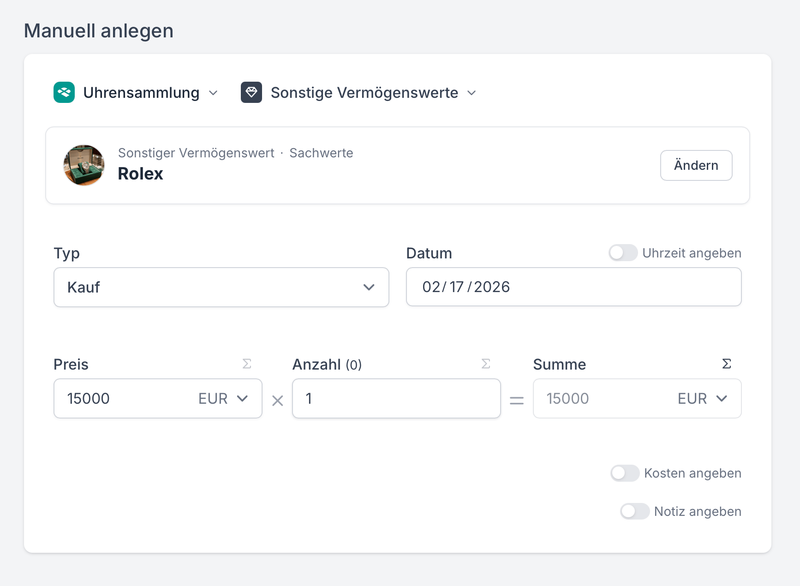Screen dimensions: 800x586
Task: Open the Typ dropdown showing Kauf
Action: tap(221, 287)
